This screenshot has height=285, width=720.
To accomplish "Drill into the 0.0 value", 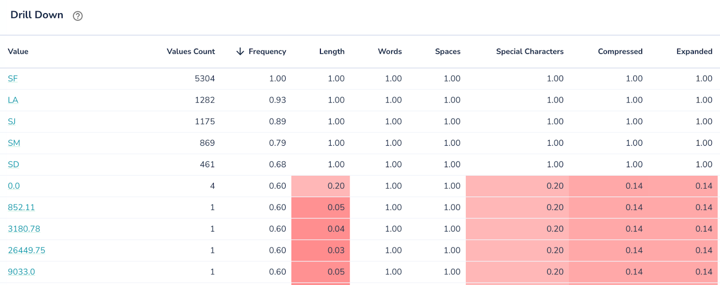I will (14, 186).
